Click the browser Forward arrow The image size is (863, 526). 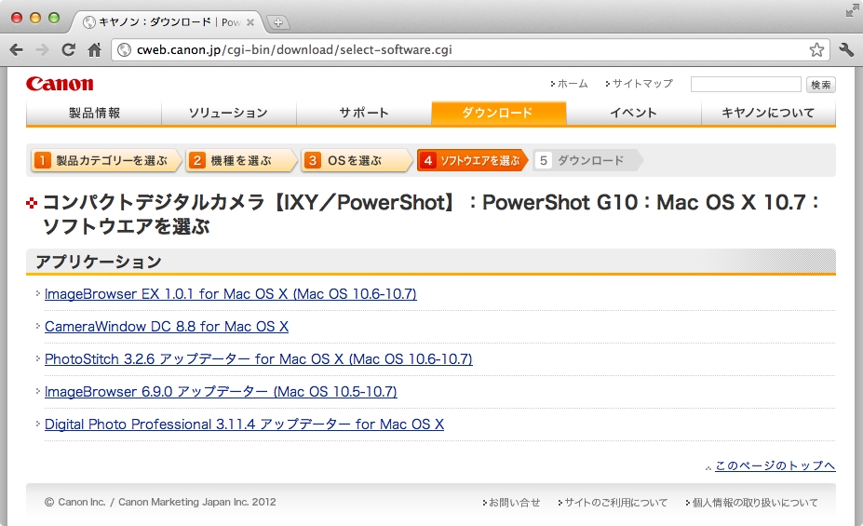click(42, 50)
